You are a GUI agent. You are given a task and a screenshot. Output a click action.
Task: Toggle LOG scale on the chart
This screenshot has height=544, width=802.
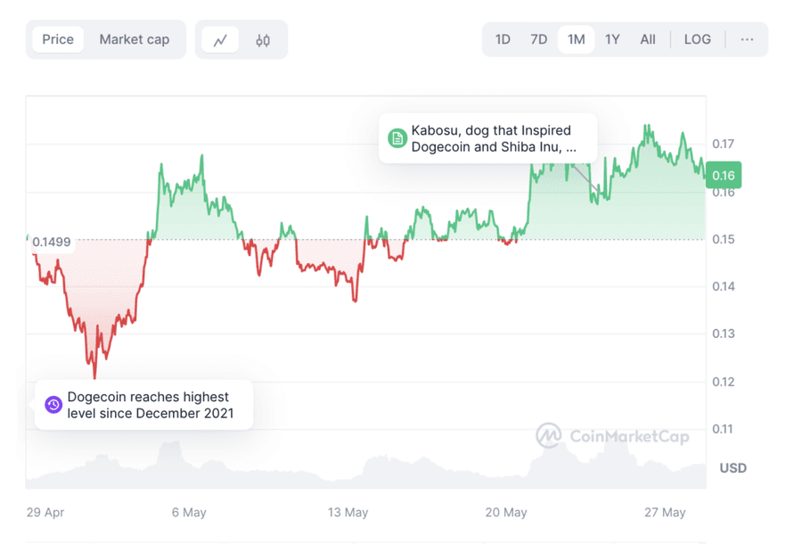698,39
